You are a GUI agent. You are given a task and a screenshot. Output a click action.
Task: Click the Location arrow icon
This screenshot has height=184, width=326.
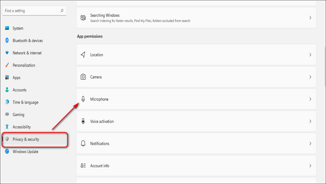pyautogui.click(x=83, y=55)
